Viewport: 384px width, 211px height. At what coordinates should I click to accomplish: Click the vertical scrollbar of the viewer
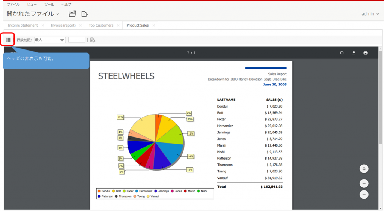380,98
